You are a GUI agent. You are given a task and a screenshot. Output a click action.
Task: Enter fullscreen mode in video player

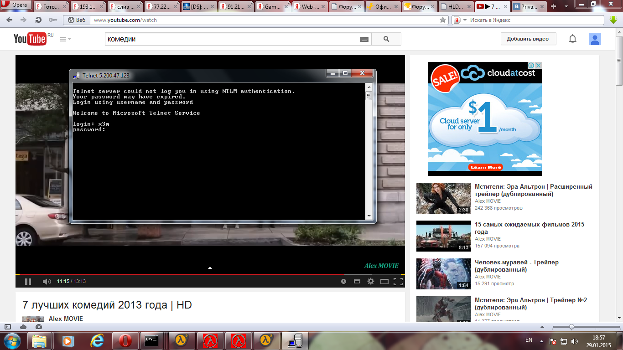coord(398,282)
